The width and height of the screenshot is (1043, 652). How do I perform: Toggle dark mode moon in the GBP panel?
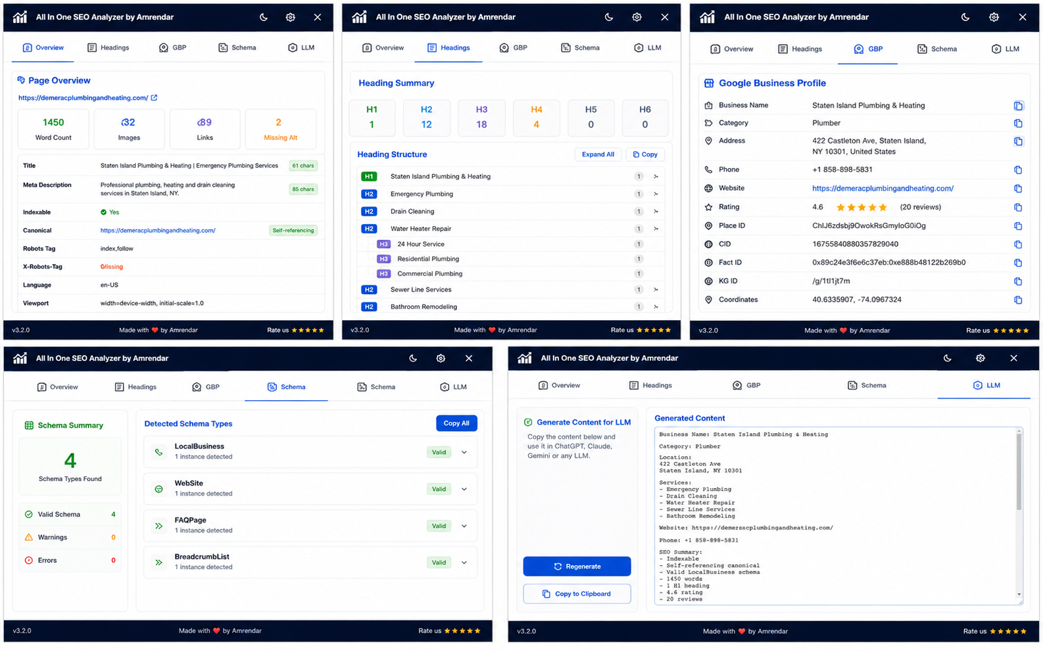click(x=965, y=17)
